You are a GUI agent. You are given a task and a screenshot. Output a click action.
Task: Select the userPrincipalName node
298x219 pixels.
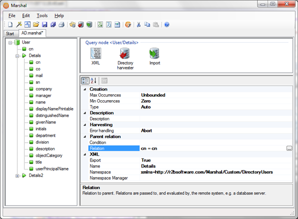tap(52, 169)
